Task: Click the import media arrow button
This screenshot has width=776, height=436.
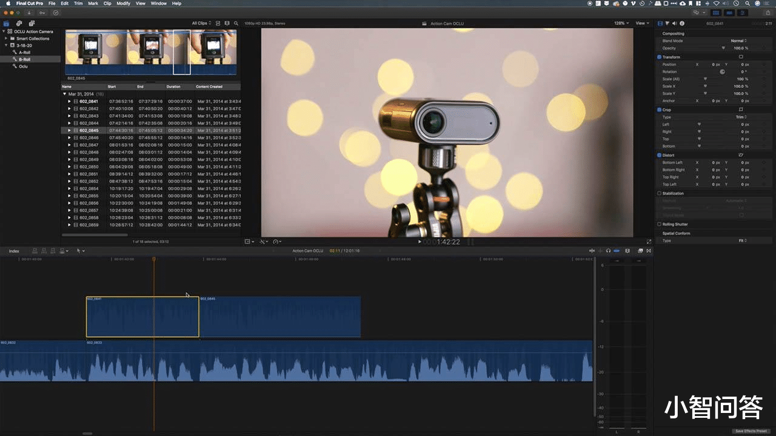Action: [29, 12]
